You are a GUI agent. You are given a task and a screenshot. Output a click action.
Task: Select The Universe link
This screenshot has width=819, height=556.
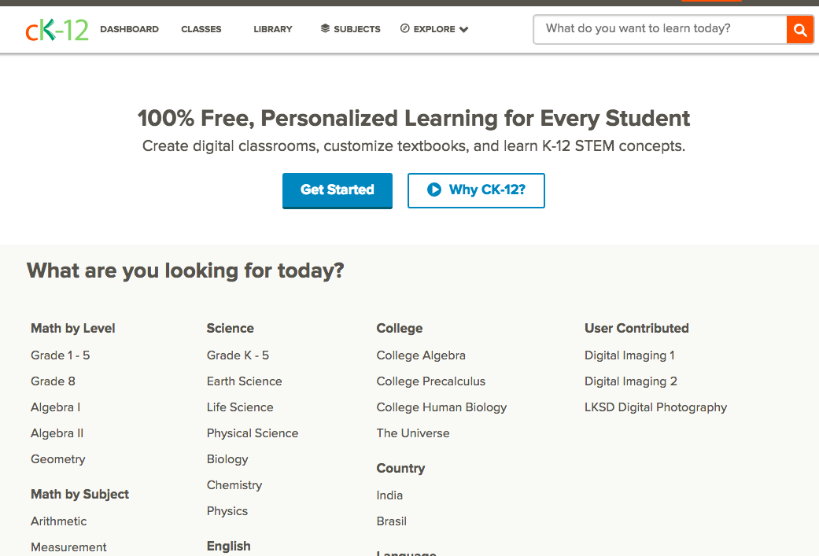[413, 433]
